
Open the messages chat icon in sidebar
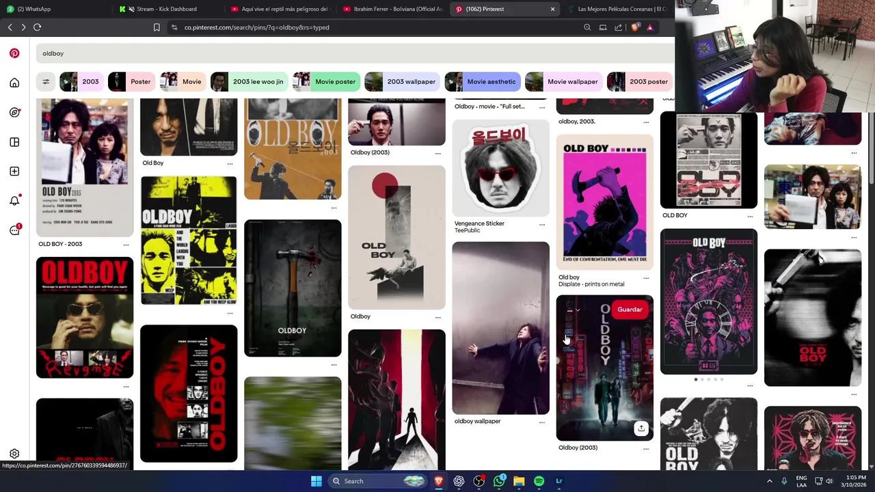click(x=14, y=230)
